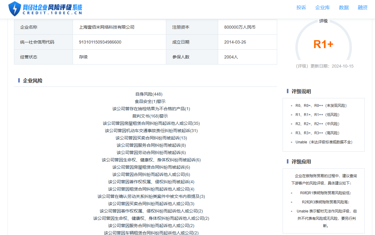Click the R1+ rating gauge
375x235 pixels.
[323, 44]
